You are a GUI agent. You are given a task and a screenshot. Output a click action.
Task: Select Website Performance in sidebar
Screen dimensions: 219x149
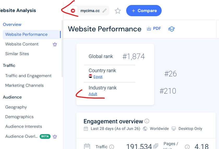point(31,35)
